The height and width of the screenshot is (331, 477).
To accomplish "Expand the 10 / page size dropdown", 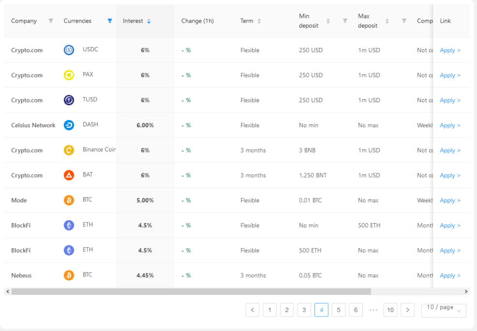I will click(x=444, y=310).
